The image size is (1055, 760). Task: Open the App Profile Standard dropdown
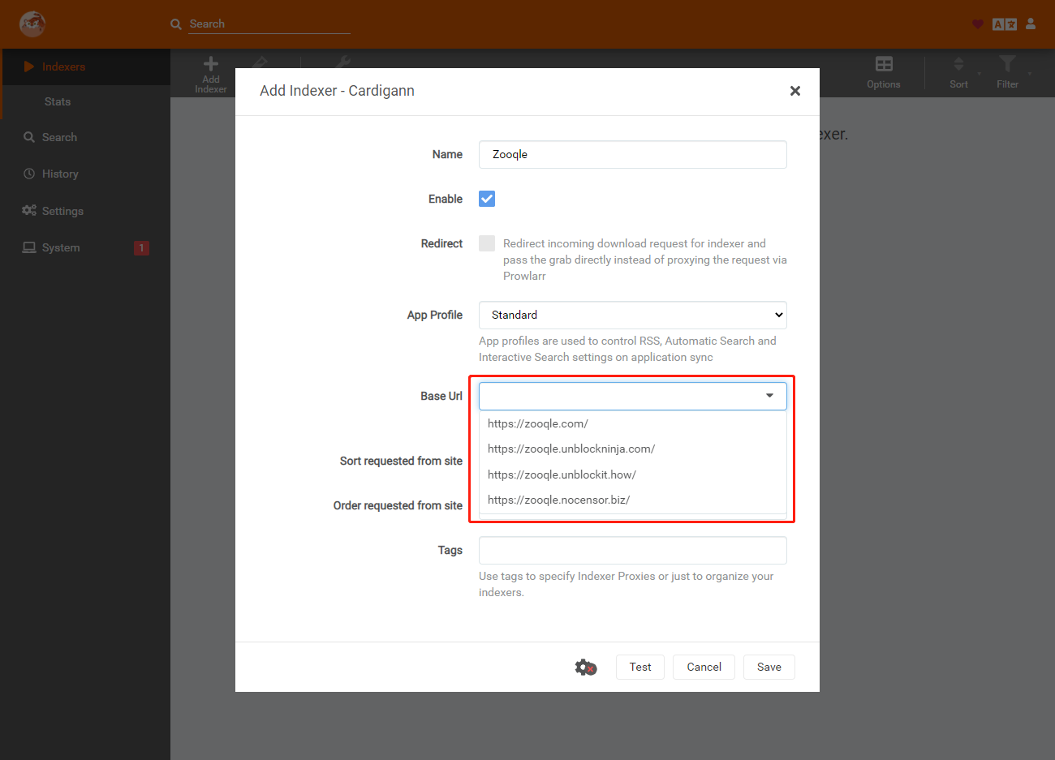(x=633, y=315)
